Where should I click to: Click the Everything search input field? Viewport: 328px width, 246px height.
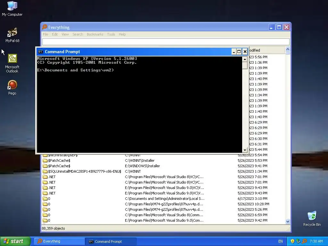[166, 42]
